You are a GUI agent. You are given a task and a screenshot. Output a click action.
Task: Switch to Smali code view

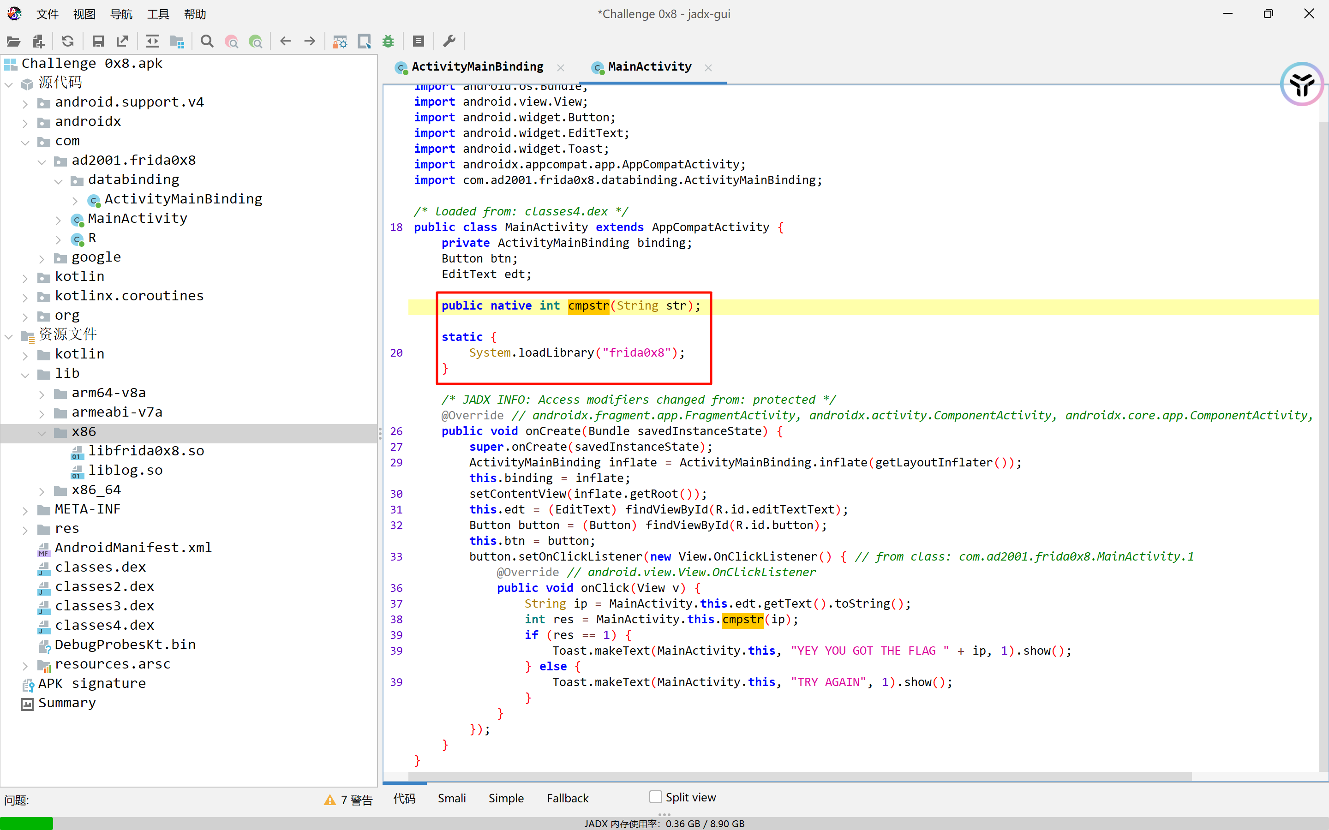pos(451,798)
